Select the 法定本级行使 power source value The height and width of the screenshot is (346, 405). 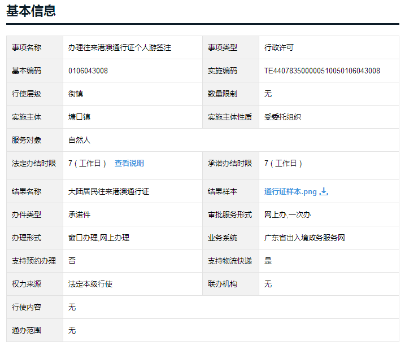pos(90,284)
